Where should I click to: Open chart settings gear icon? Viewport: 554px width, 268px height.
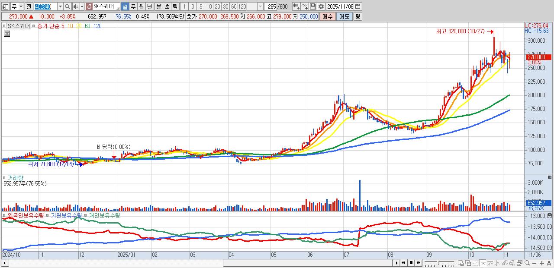[321, 6]
